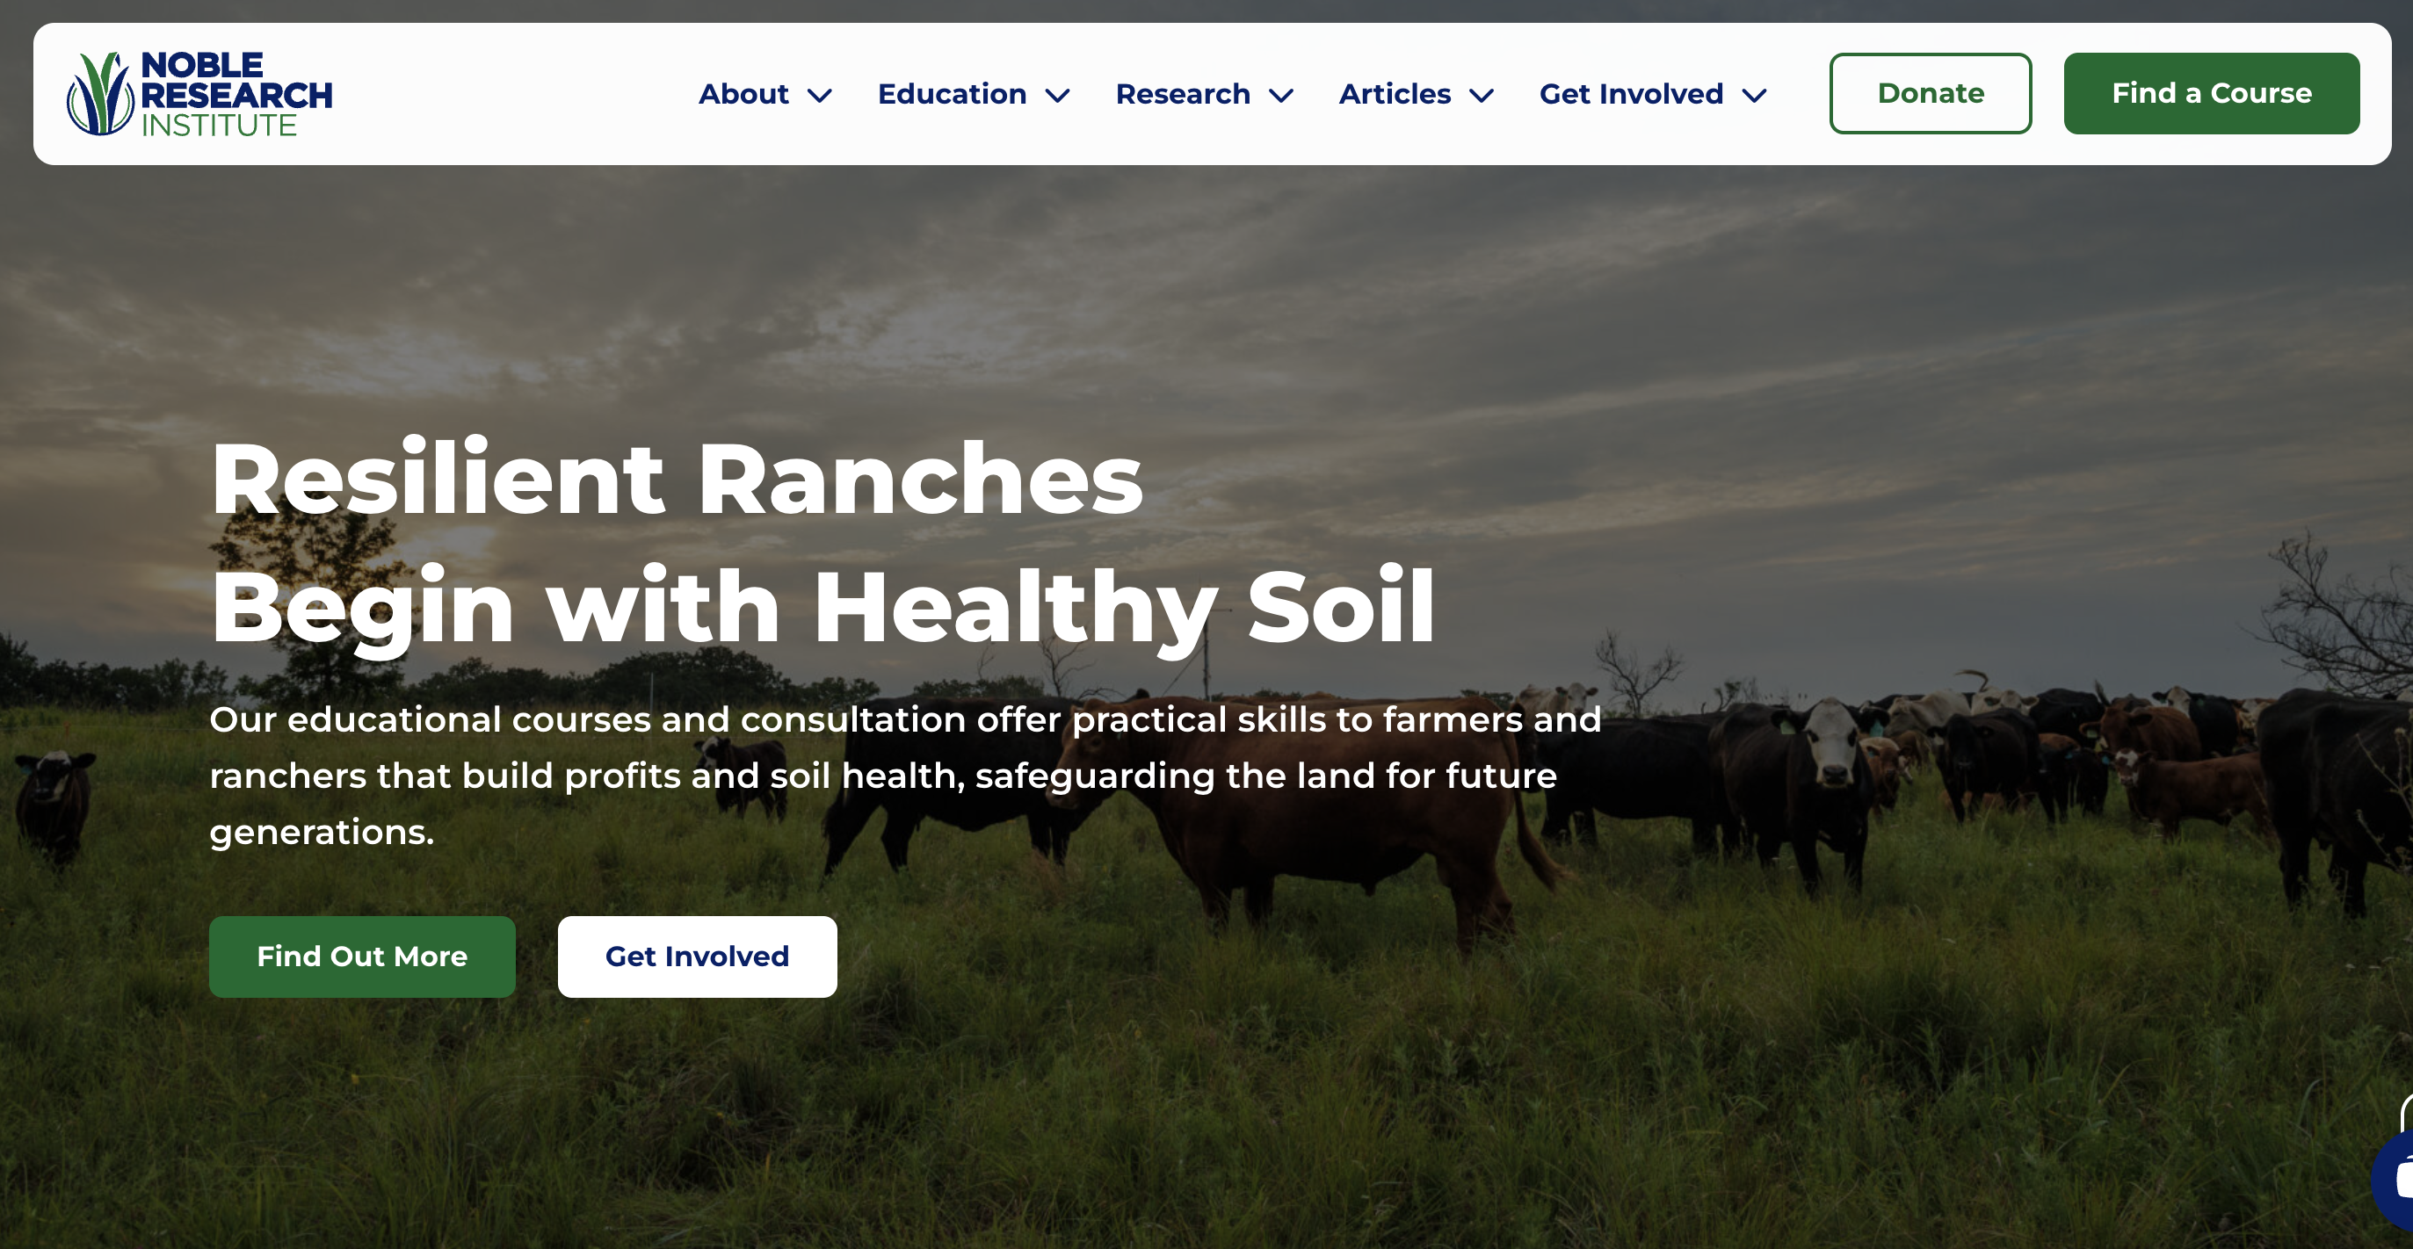The image size is (2413, 1249).
Task: Expand the About chevron arrow
Action: point(820,96)
